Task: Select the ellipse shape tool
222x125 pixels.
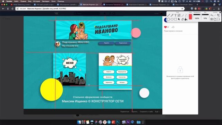Action: tap(172, 19)
